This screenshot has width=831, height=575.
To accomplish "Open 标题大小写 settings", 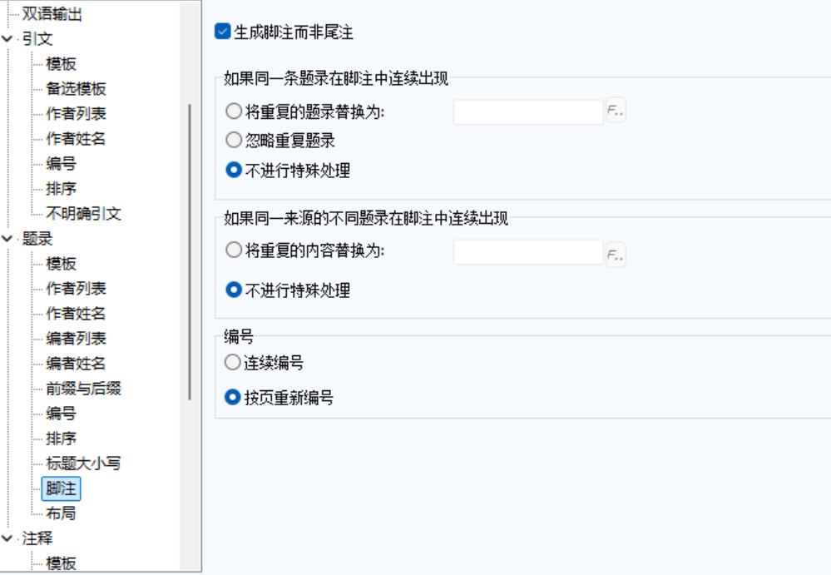I will point(83,463).
